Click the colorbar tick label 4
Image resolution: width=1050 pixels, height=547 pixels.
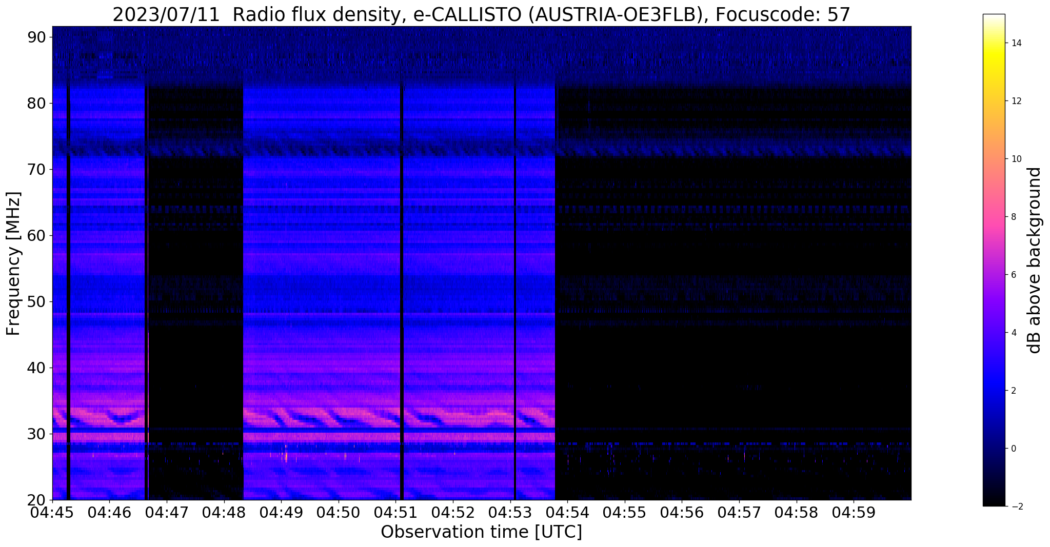pyautogui.click(x=1013, y=333)
